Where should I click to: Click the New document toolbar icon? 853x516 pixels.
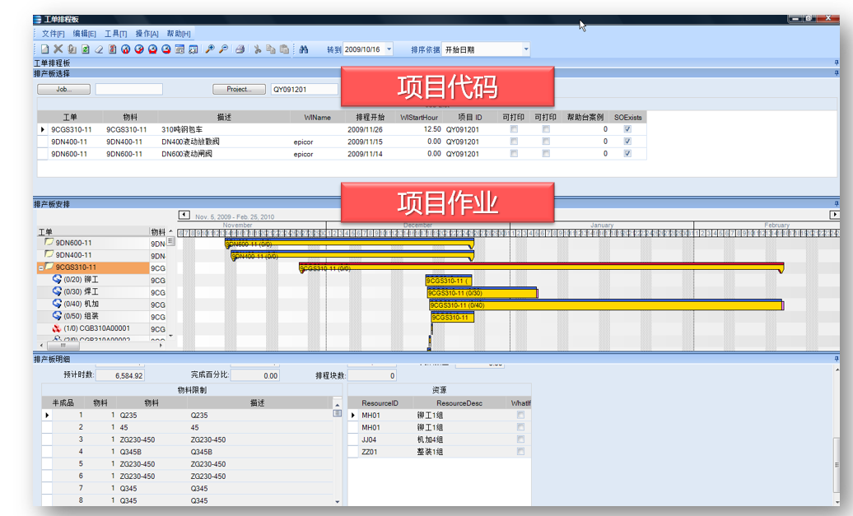pyautogui.click(x=44, y=49)
